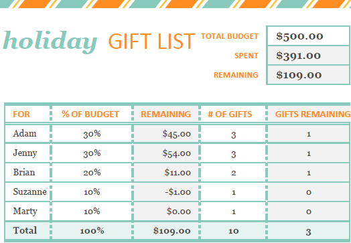Image resolution: width=351 pixels, height=243 pixels.
Task: Select the % OF BUDGET column header
Action: [x=92, y=114]
